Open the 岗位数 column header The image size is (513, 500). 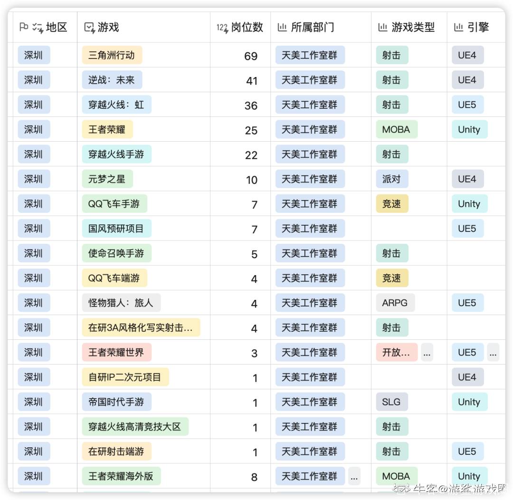[x=240, y=27]
